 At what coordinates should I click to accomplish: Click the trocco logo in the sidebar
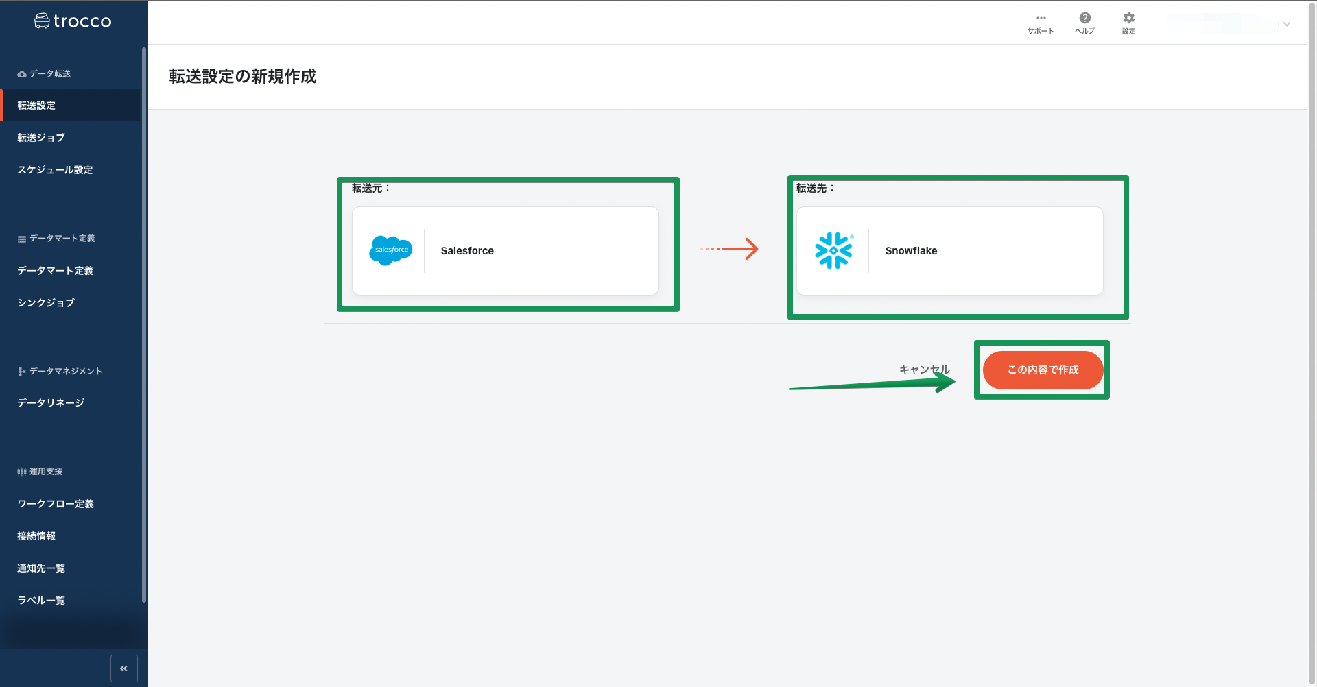(x=73, y=21)
